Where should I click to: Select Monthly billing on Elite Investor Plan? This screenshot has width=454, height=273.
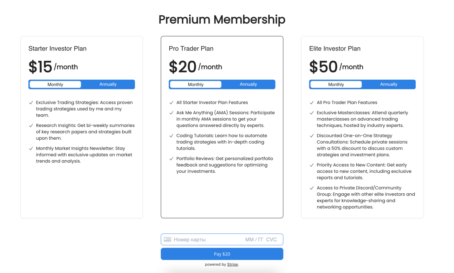(x=336, y=85)
